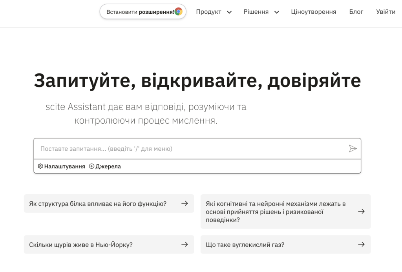Viewport: 402px width, 272px height.
Task: Click Увійти to sign in
Action: 386,12
